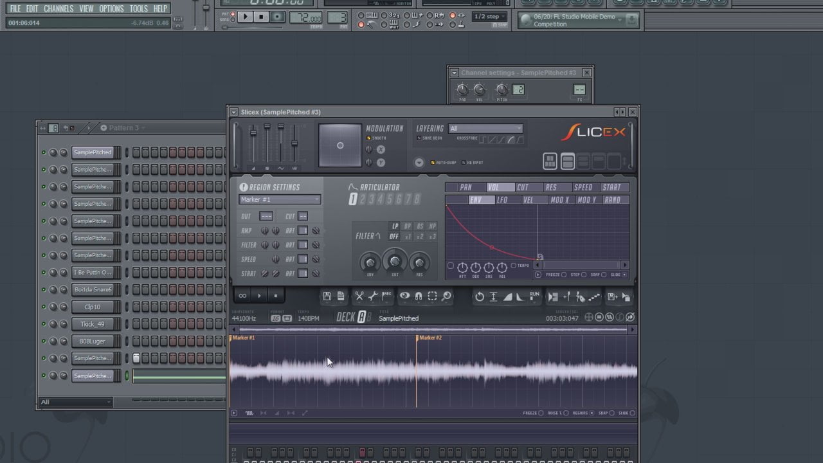Click the Slicex drag-to-playlist arrow icon

click(x=626, y=296)
